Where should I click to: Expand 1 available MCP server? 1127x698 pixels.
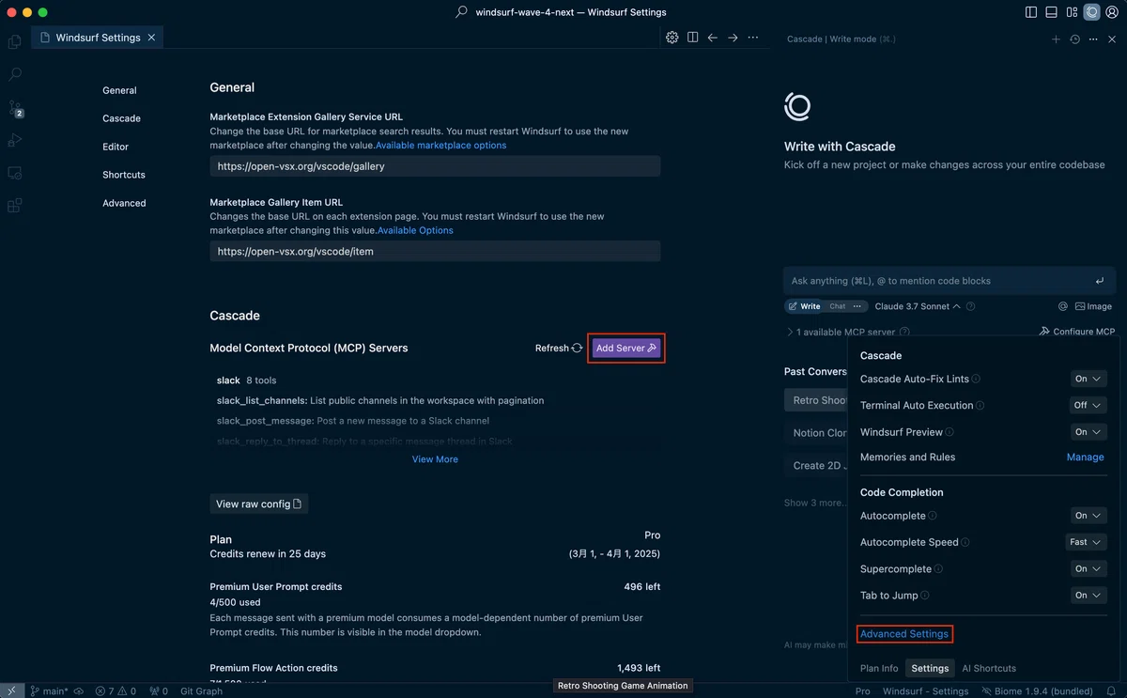pos(841,332)
